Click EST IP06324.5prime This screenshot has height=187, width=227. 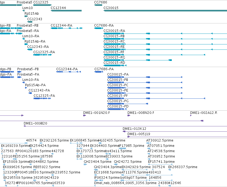tap(99, 180)
